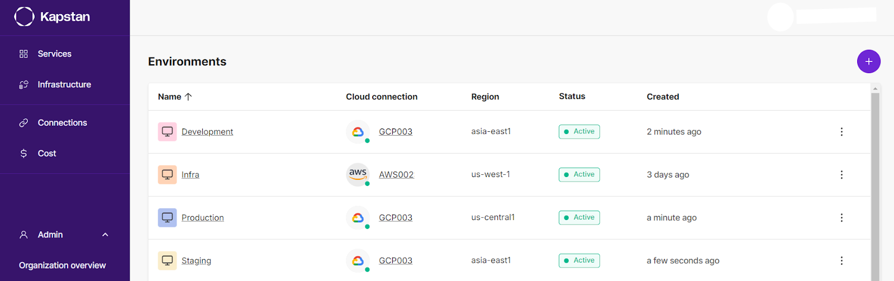Click the Production environment blue monitor icon
The width and height of the screenshot is (894, 281).
pos(167,218)
